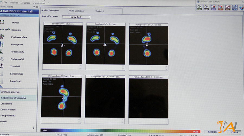The width and height of the screenshot is (244, 136).
Task: Click the notes scroll arrows under Bipodalica OA
Action: [80, 67]
